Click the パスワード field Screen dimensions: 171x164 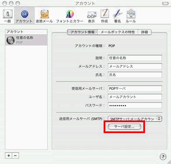[x=135, y=105]
